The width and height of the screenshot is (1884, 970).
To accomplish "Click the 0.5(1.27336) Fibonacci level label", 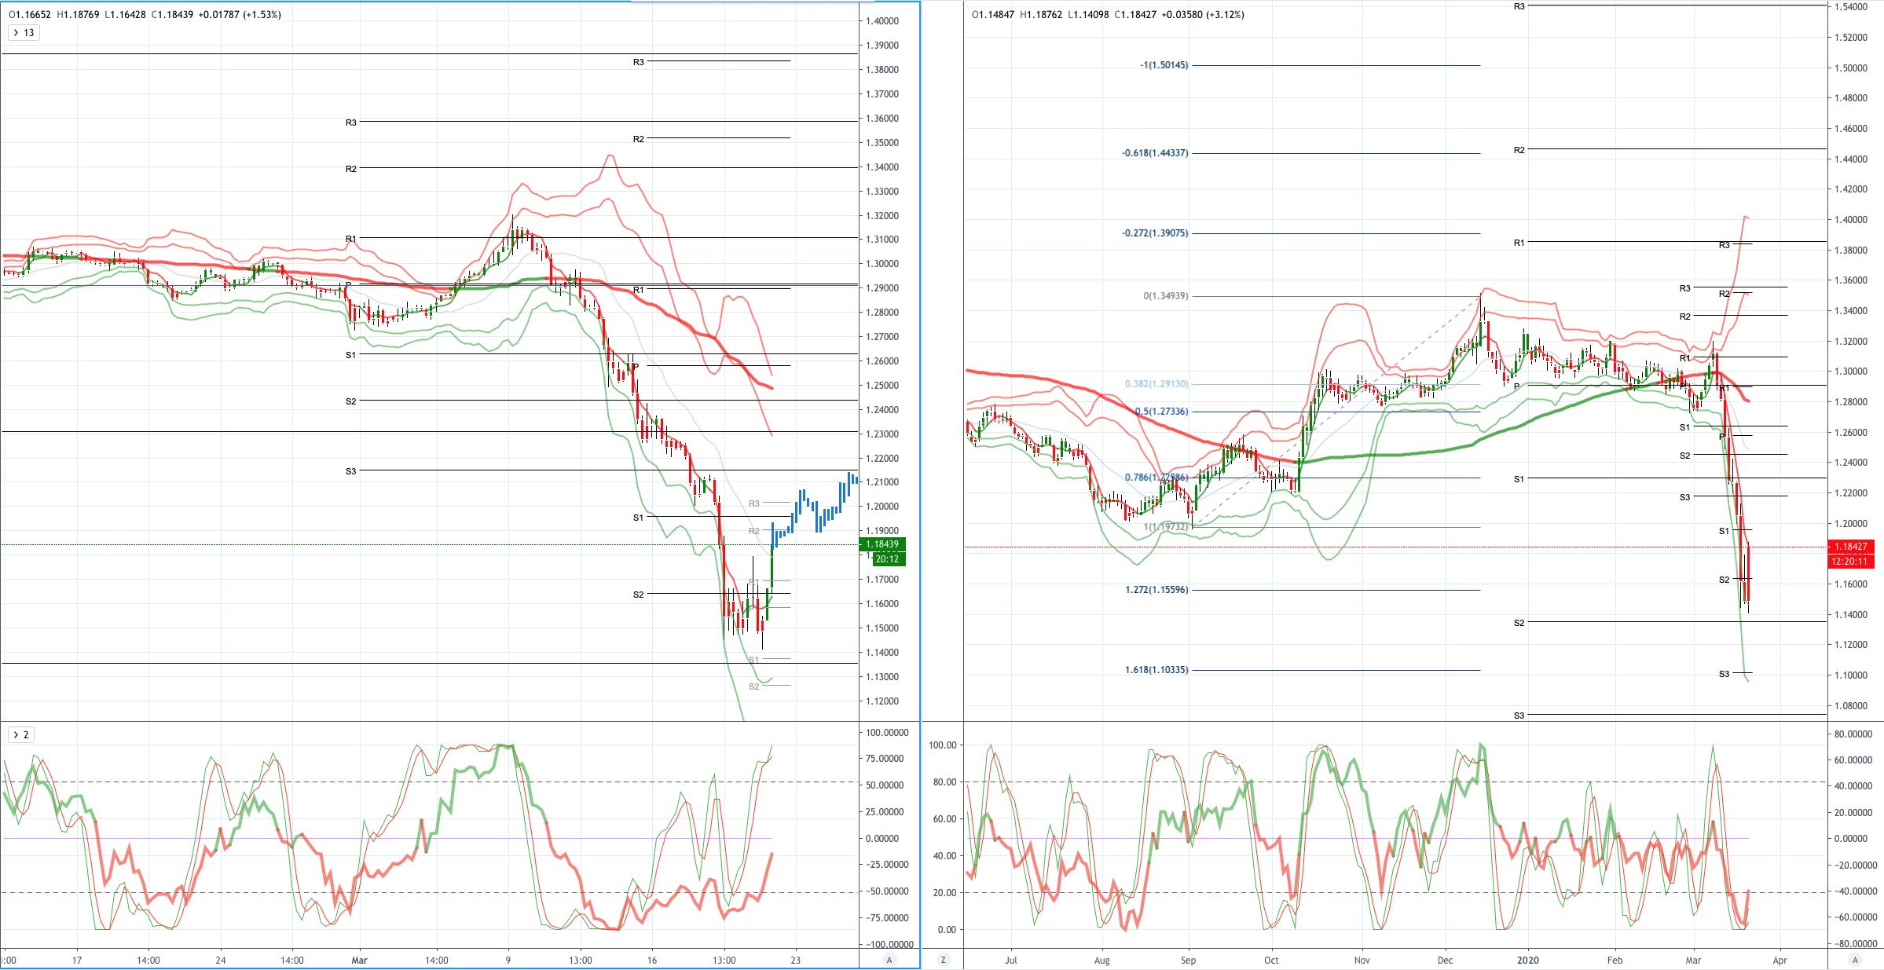I will pyautogui.click(x=1161, y=412).
